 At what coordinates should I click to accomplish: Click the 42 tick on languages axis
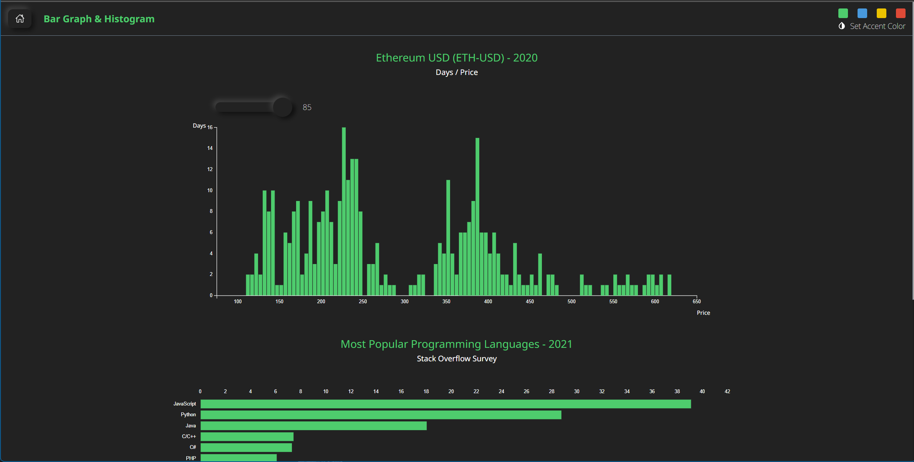727,391
